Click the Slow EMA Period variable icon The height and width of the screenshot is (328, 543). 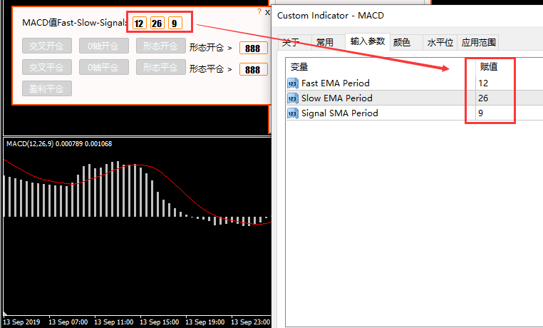point(293,98)
